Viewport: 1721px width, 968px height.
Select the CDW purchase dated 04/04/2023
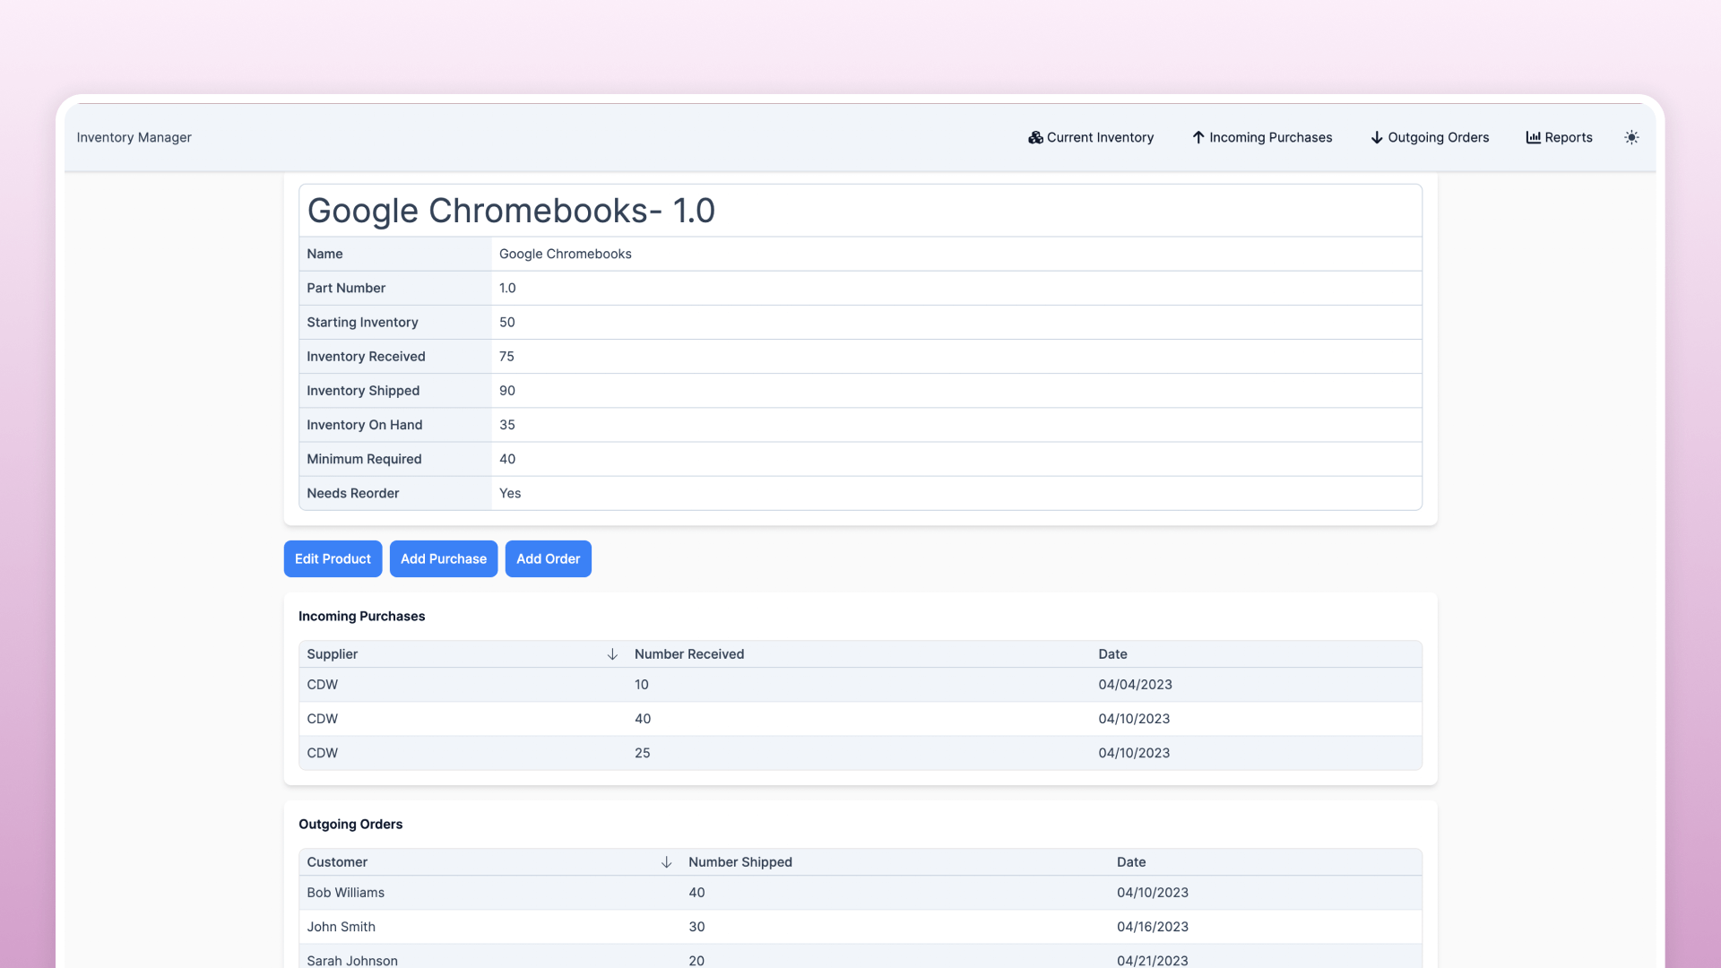[x=323, y=685]
